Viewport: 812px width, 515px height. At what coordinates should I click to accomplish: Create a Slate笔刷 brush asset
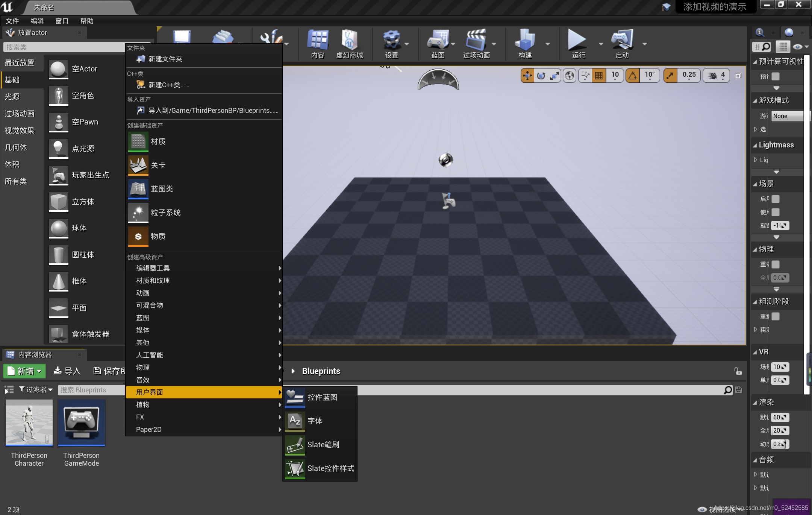[320, 445]
